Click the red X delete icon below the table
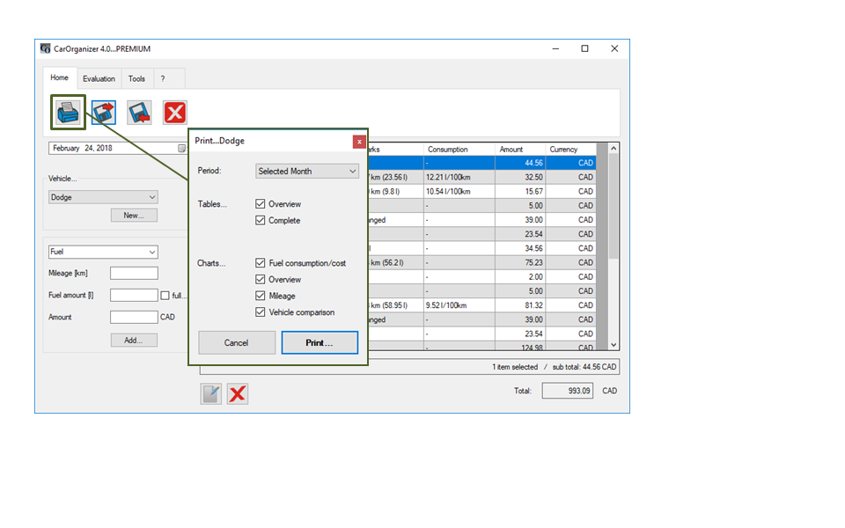The height and width of the screenshot is (528, 845). pos(237,393)
